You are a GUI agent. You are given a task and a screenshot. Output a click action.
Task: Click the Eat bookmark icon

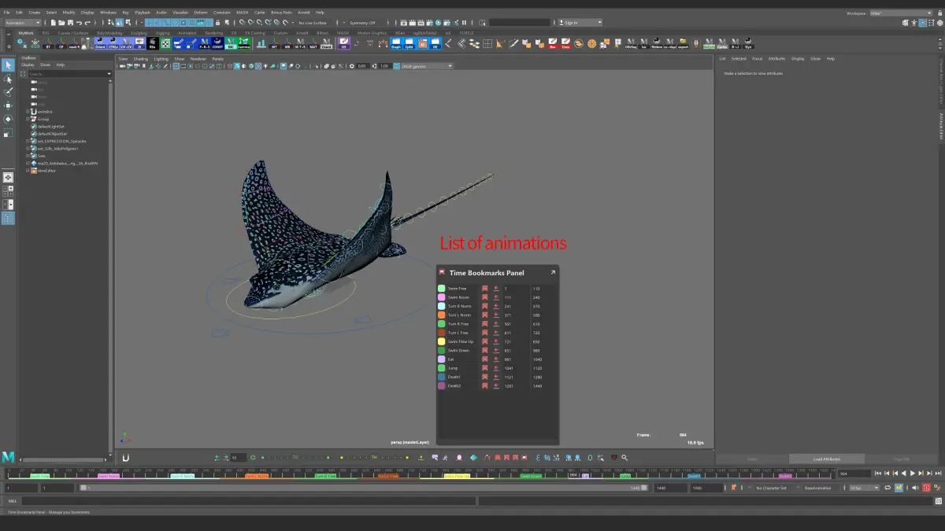point(485,359)
